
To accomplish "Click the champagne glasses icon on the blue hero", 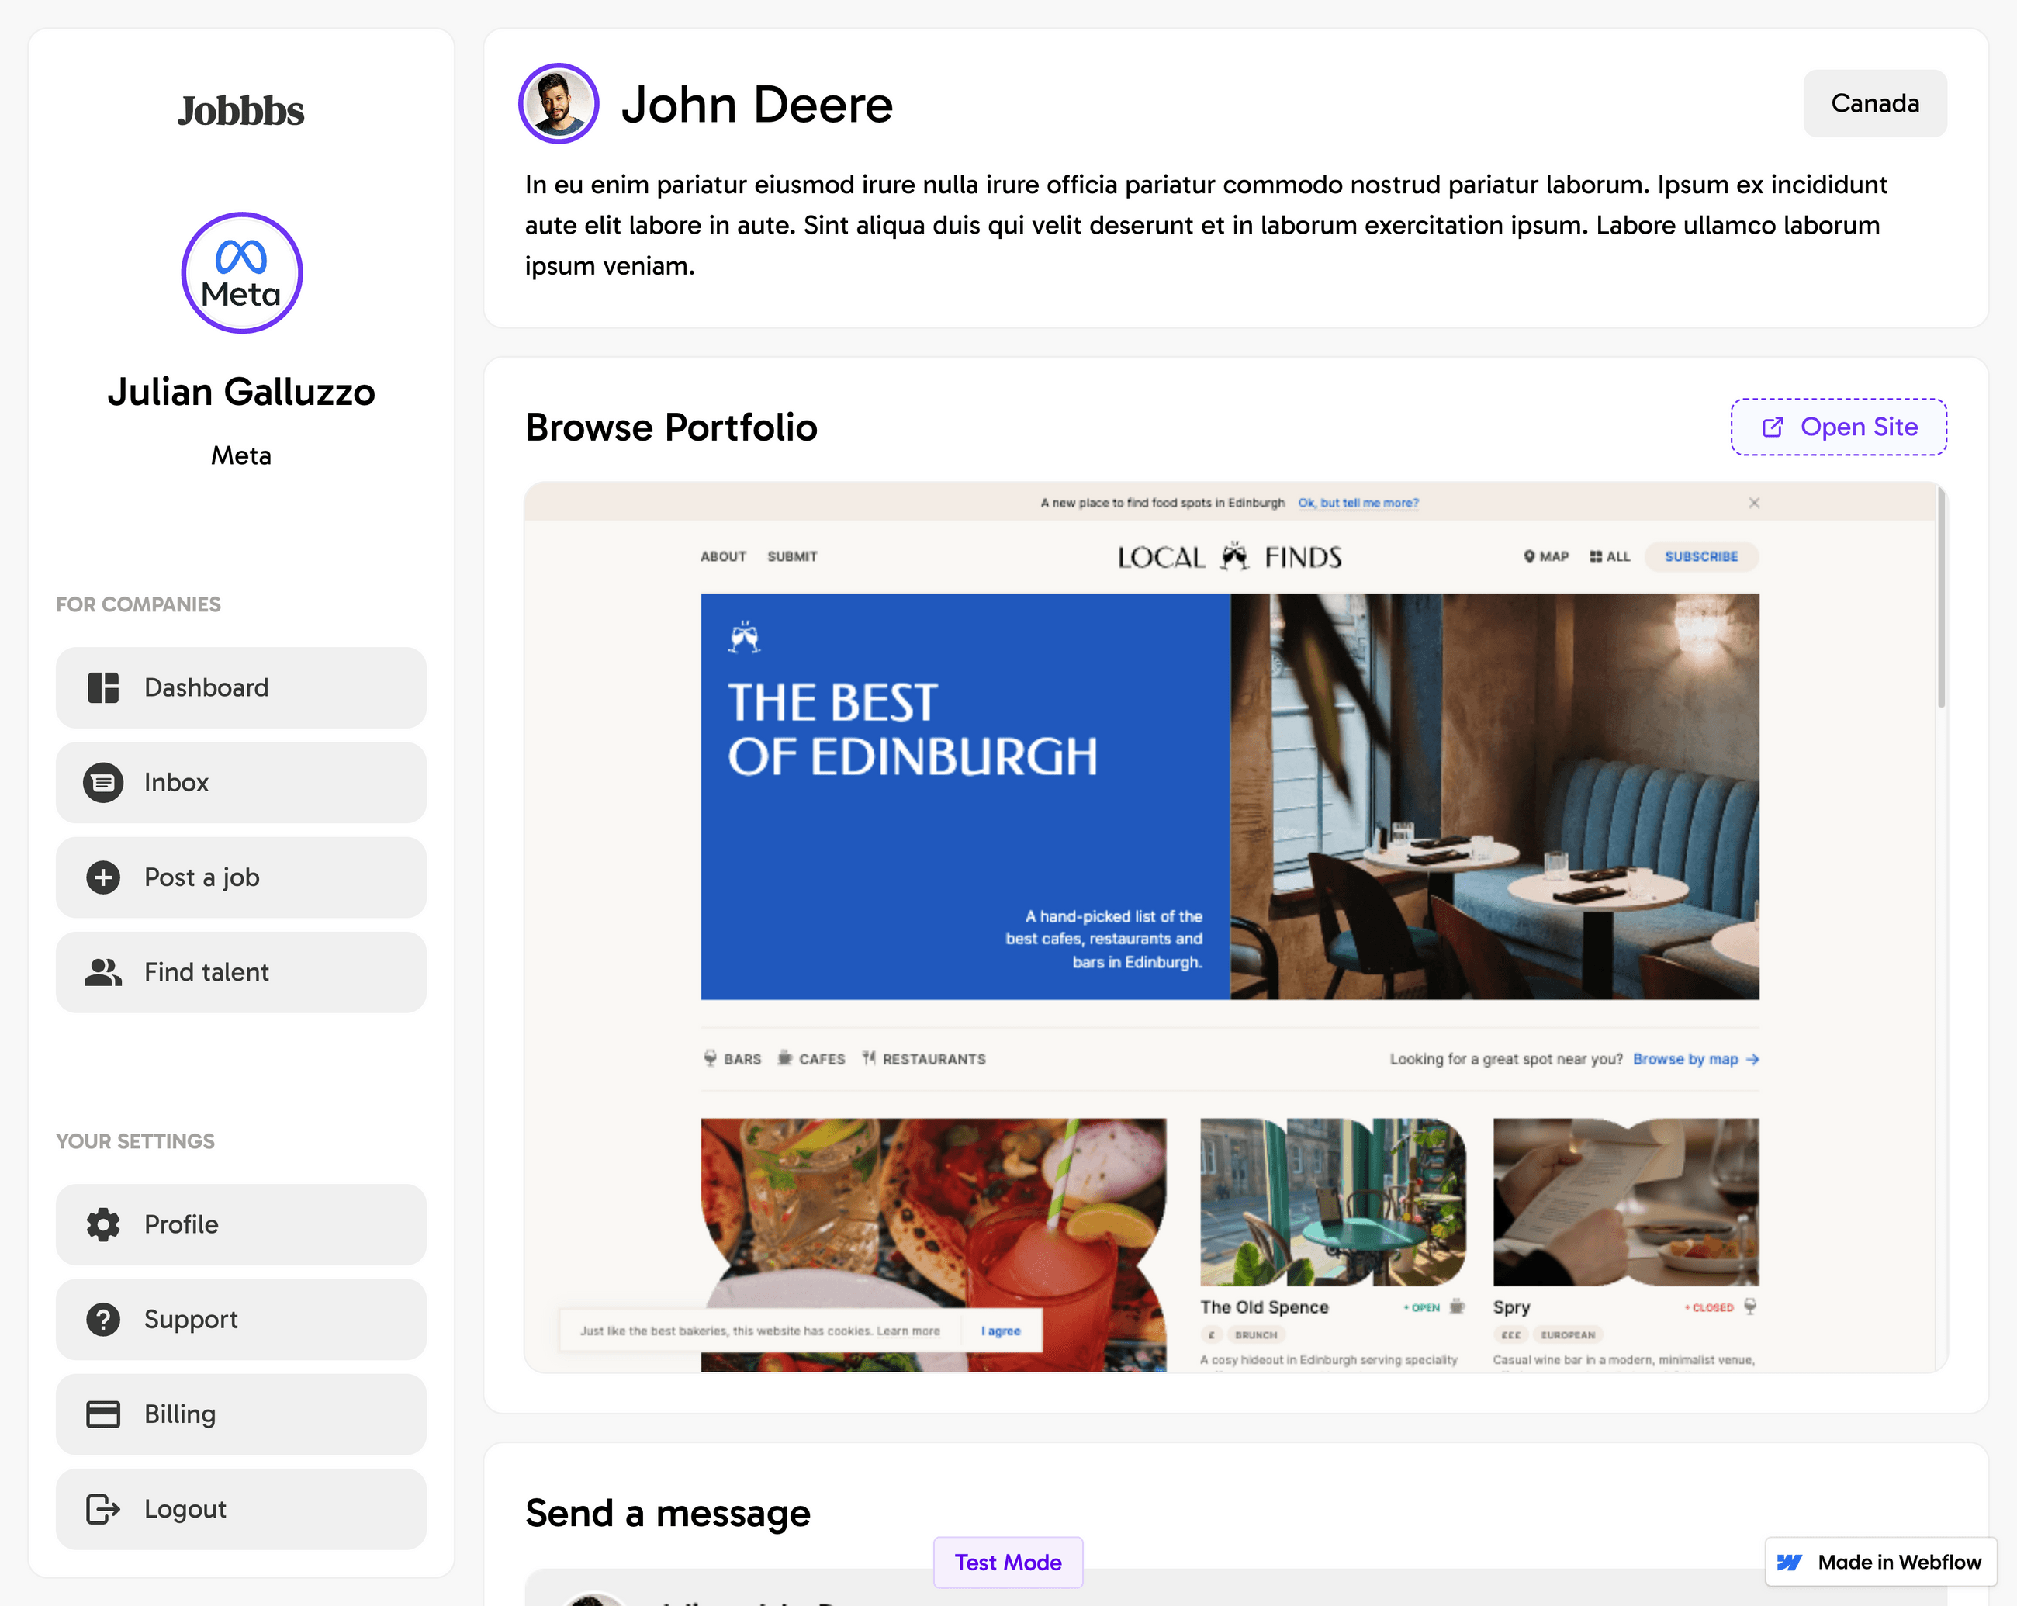I will point(744,637).
